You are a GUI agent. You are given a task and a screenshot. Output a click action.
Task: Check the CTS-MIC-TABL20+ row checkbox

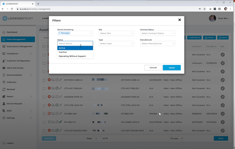pos(44,89)
